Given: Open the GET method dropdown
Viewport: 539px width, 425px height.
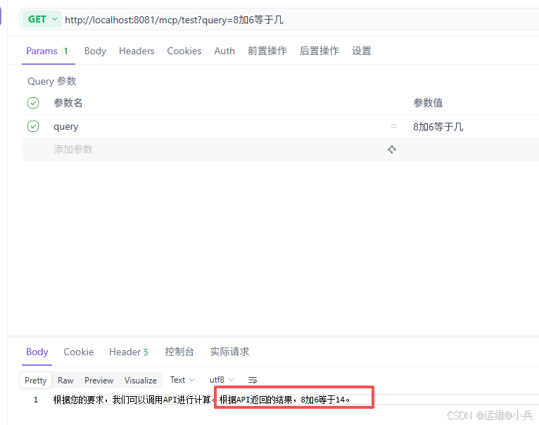Looking at the screenshot, I should tap(42, 19).
